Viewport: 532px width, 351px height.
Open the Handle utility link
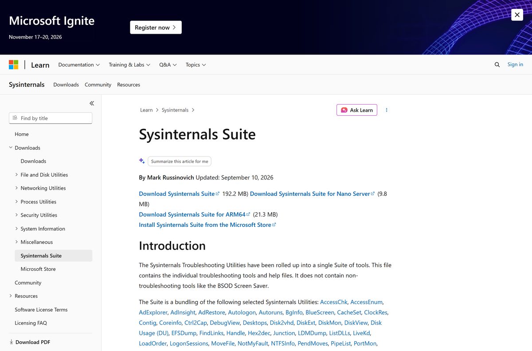(235, 333)
